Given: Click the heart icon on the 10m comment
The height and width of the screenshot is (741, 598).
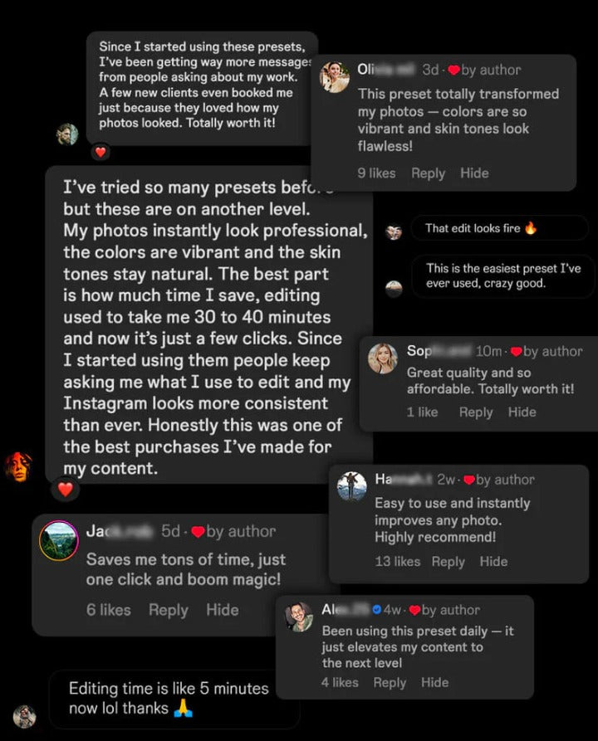Looking at the screenshot, I should point(516,351).
